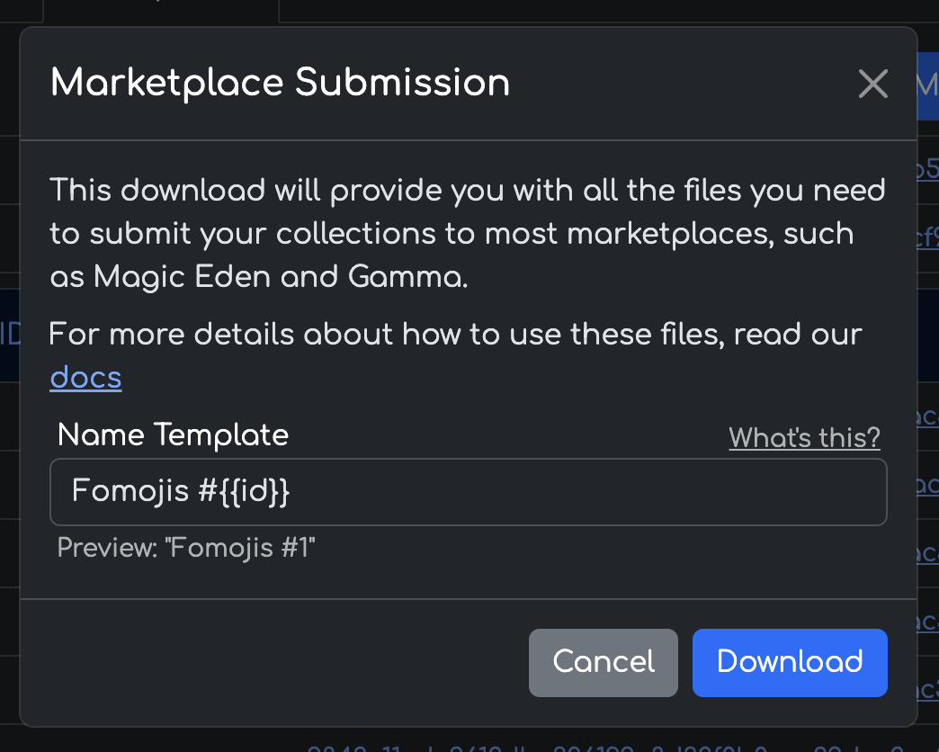939x752 pixels.
Task: Place cursor after "#{{id}}" in template field
Action: point(297,492)
